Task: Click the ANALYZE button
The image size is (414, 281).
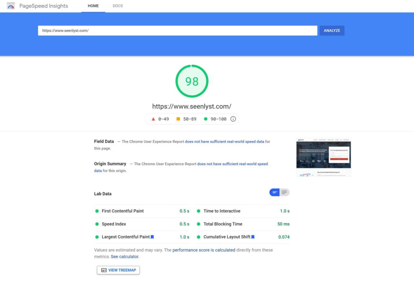Action: pyautogui.click(x=332, y=31)
